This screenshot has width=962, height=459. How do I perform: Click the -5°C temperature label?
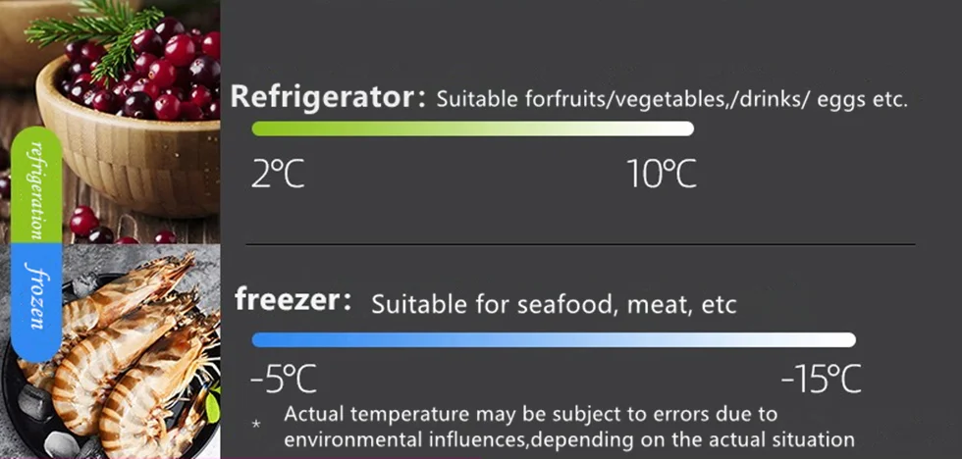(x=284, y=380)
